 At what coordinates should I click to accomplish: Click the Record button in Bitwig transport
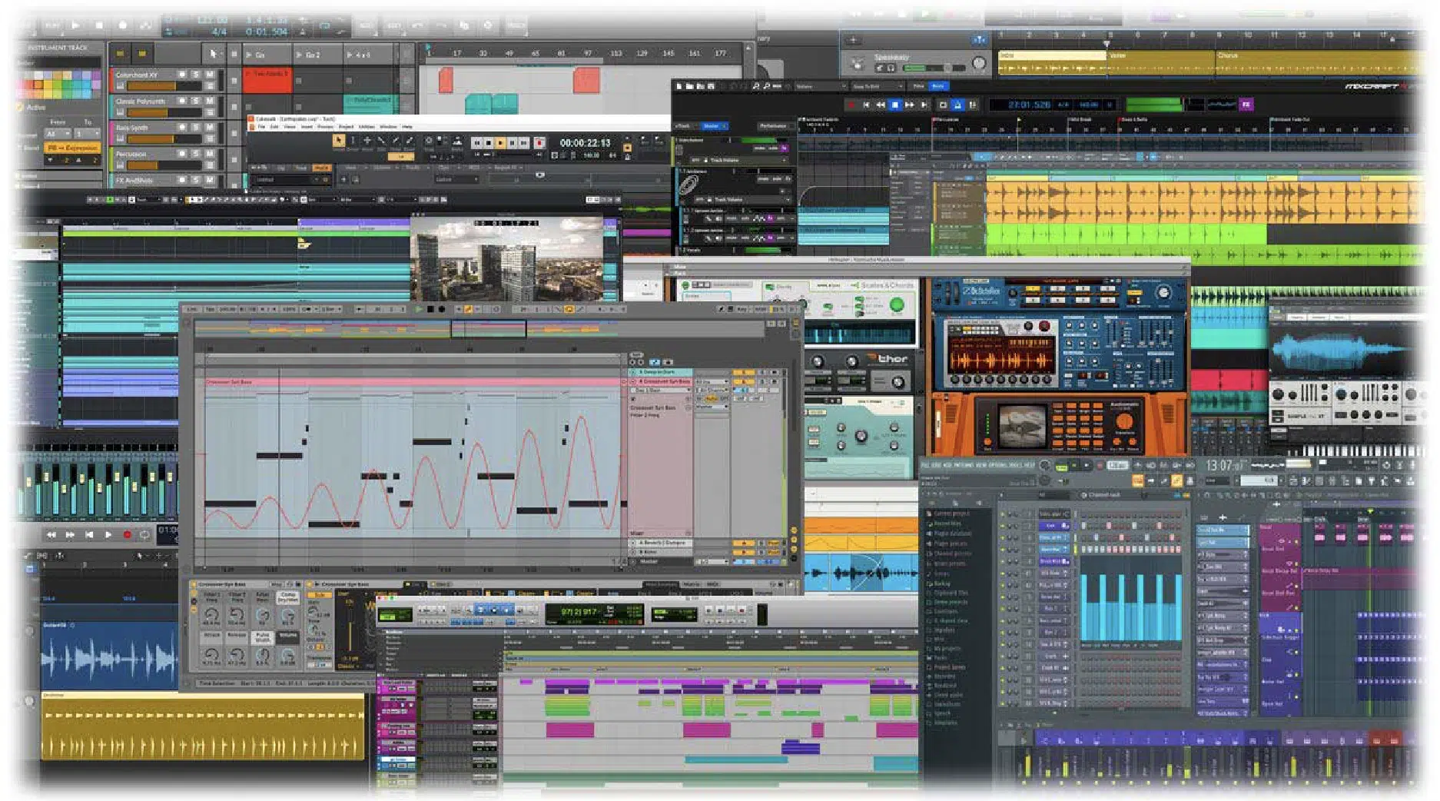coord(122,25)
